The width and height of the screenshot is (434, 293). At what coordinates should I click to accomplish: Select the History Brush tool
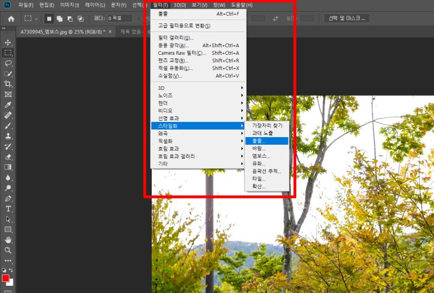8,146
